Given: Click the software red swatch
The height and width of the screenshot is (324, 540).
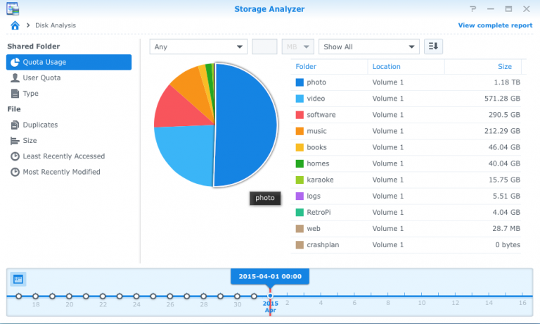Looking at the screenshot, I should [x=300, y=115].
